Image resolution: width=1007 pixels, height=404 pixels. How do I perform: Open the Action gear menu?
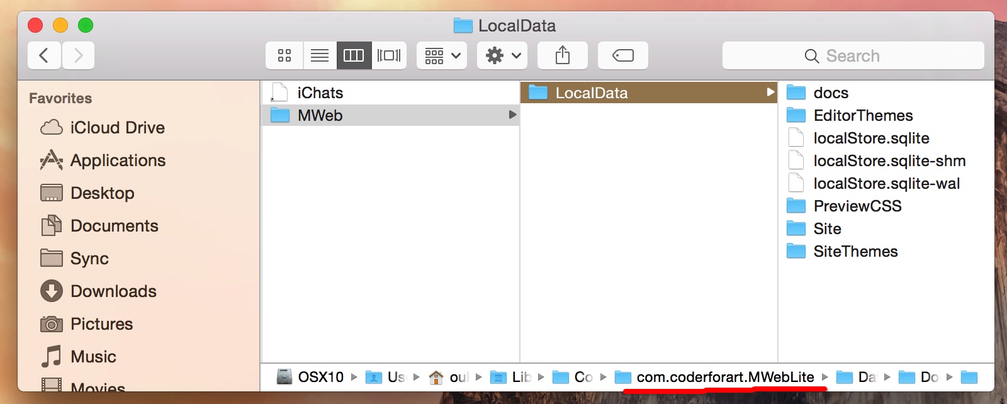502,55
